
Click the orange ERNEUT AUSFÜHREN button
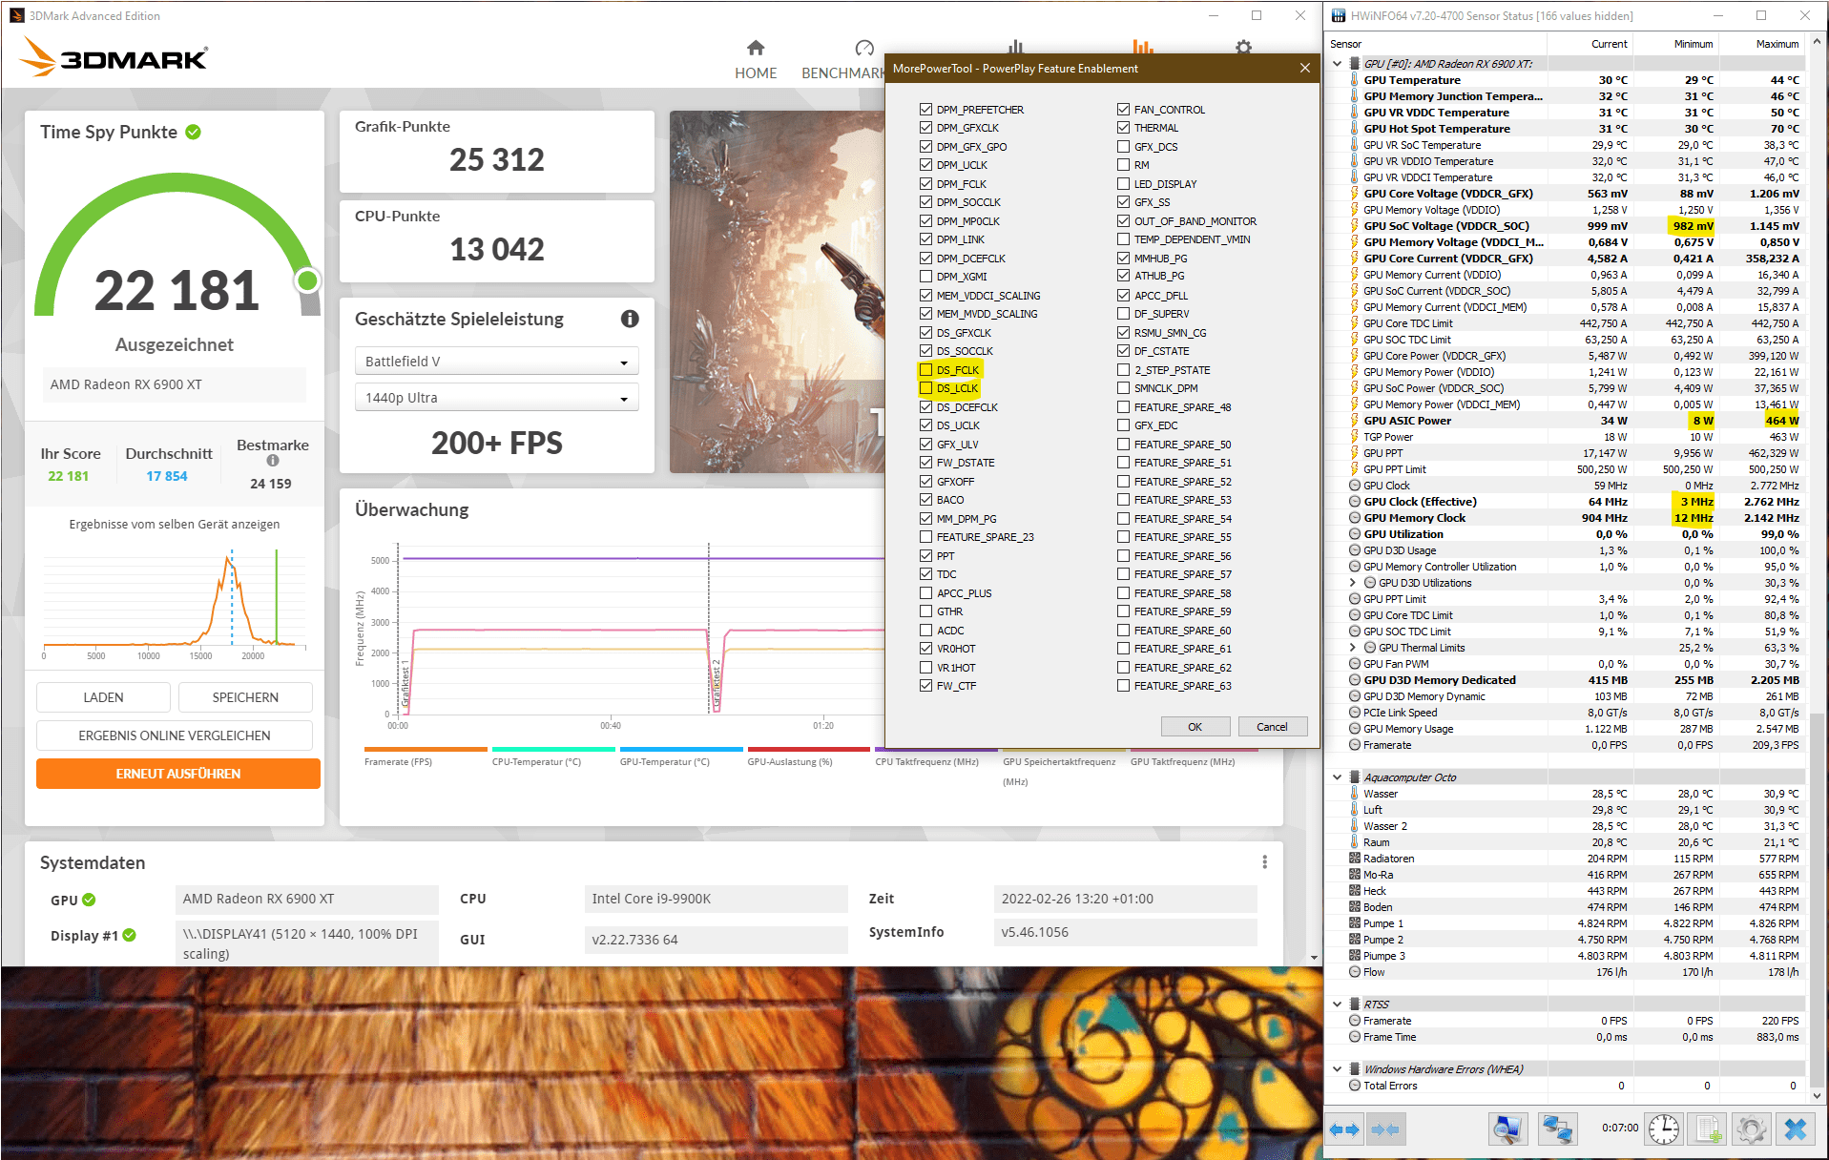click(178, 774)
